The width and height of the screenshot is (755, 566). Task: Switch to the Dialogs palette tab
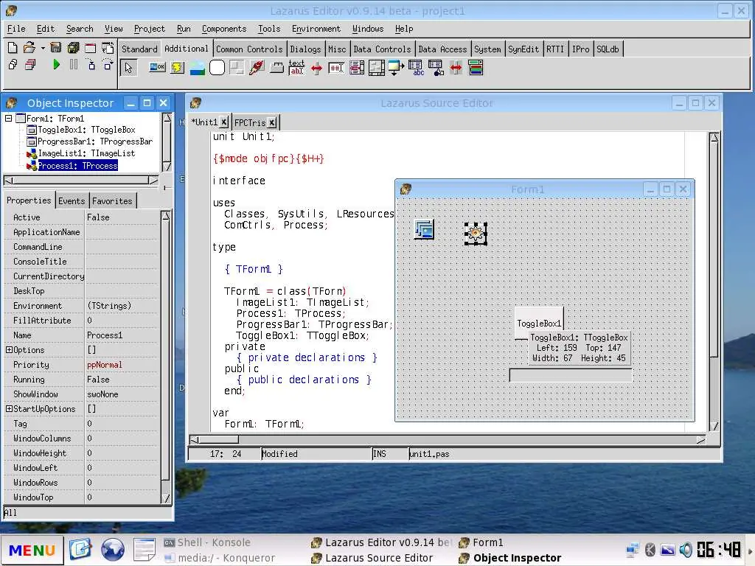tap(305, 49)
